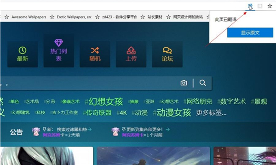Click the 上传 upload tile
276x165 pixels.
[x=131, y=54]
